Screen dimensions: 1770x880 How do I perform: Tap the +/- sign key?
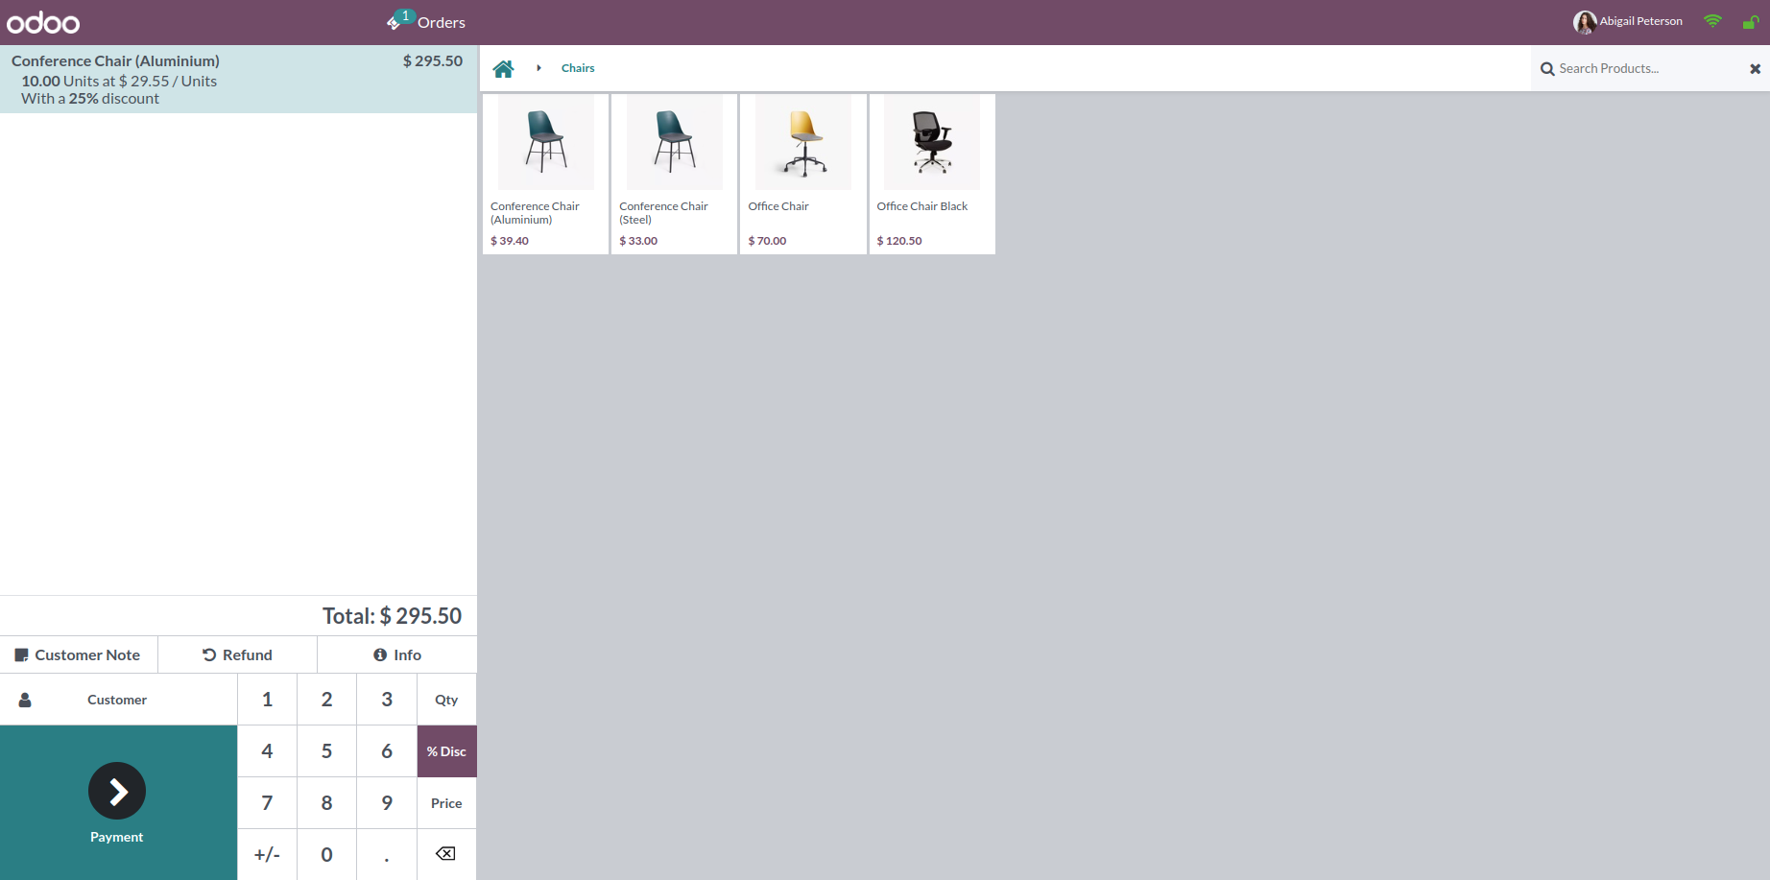point(268,854)
